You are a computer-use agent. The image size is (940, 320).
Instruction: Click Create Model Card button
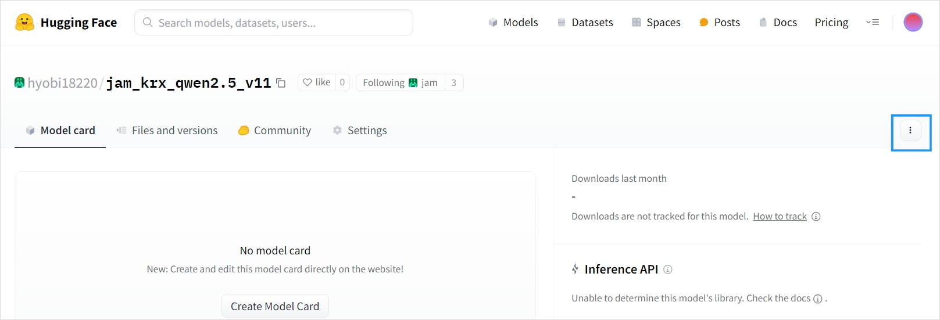[x=275, y=306]
